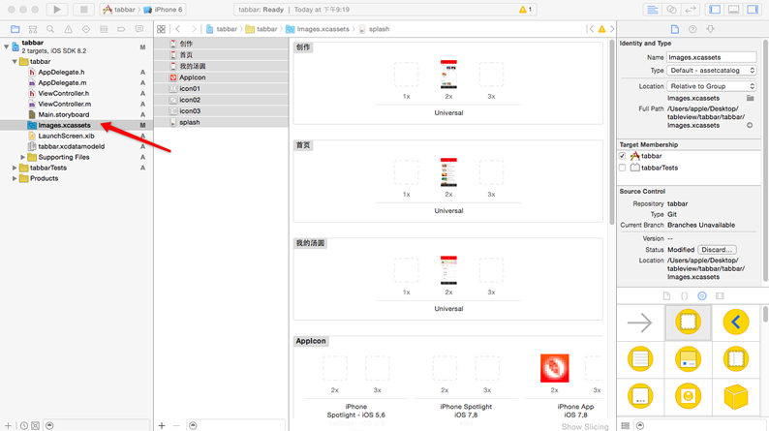Click the Images.xcassets breadcrumb

(x=318, y=29)
